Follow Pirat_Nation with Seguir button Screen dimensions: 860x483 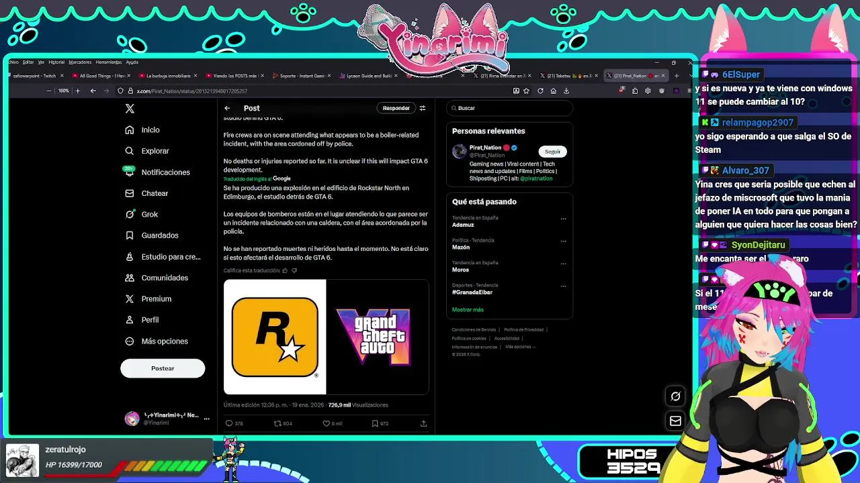tap(552, 152)
